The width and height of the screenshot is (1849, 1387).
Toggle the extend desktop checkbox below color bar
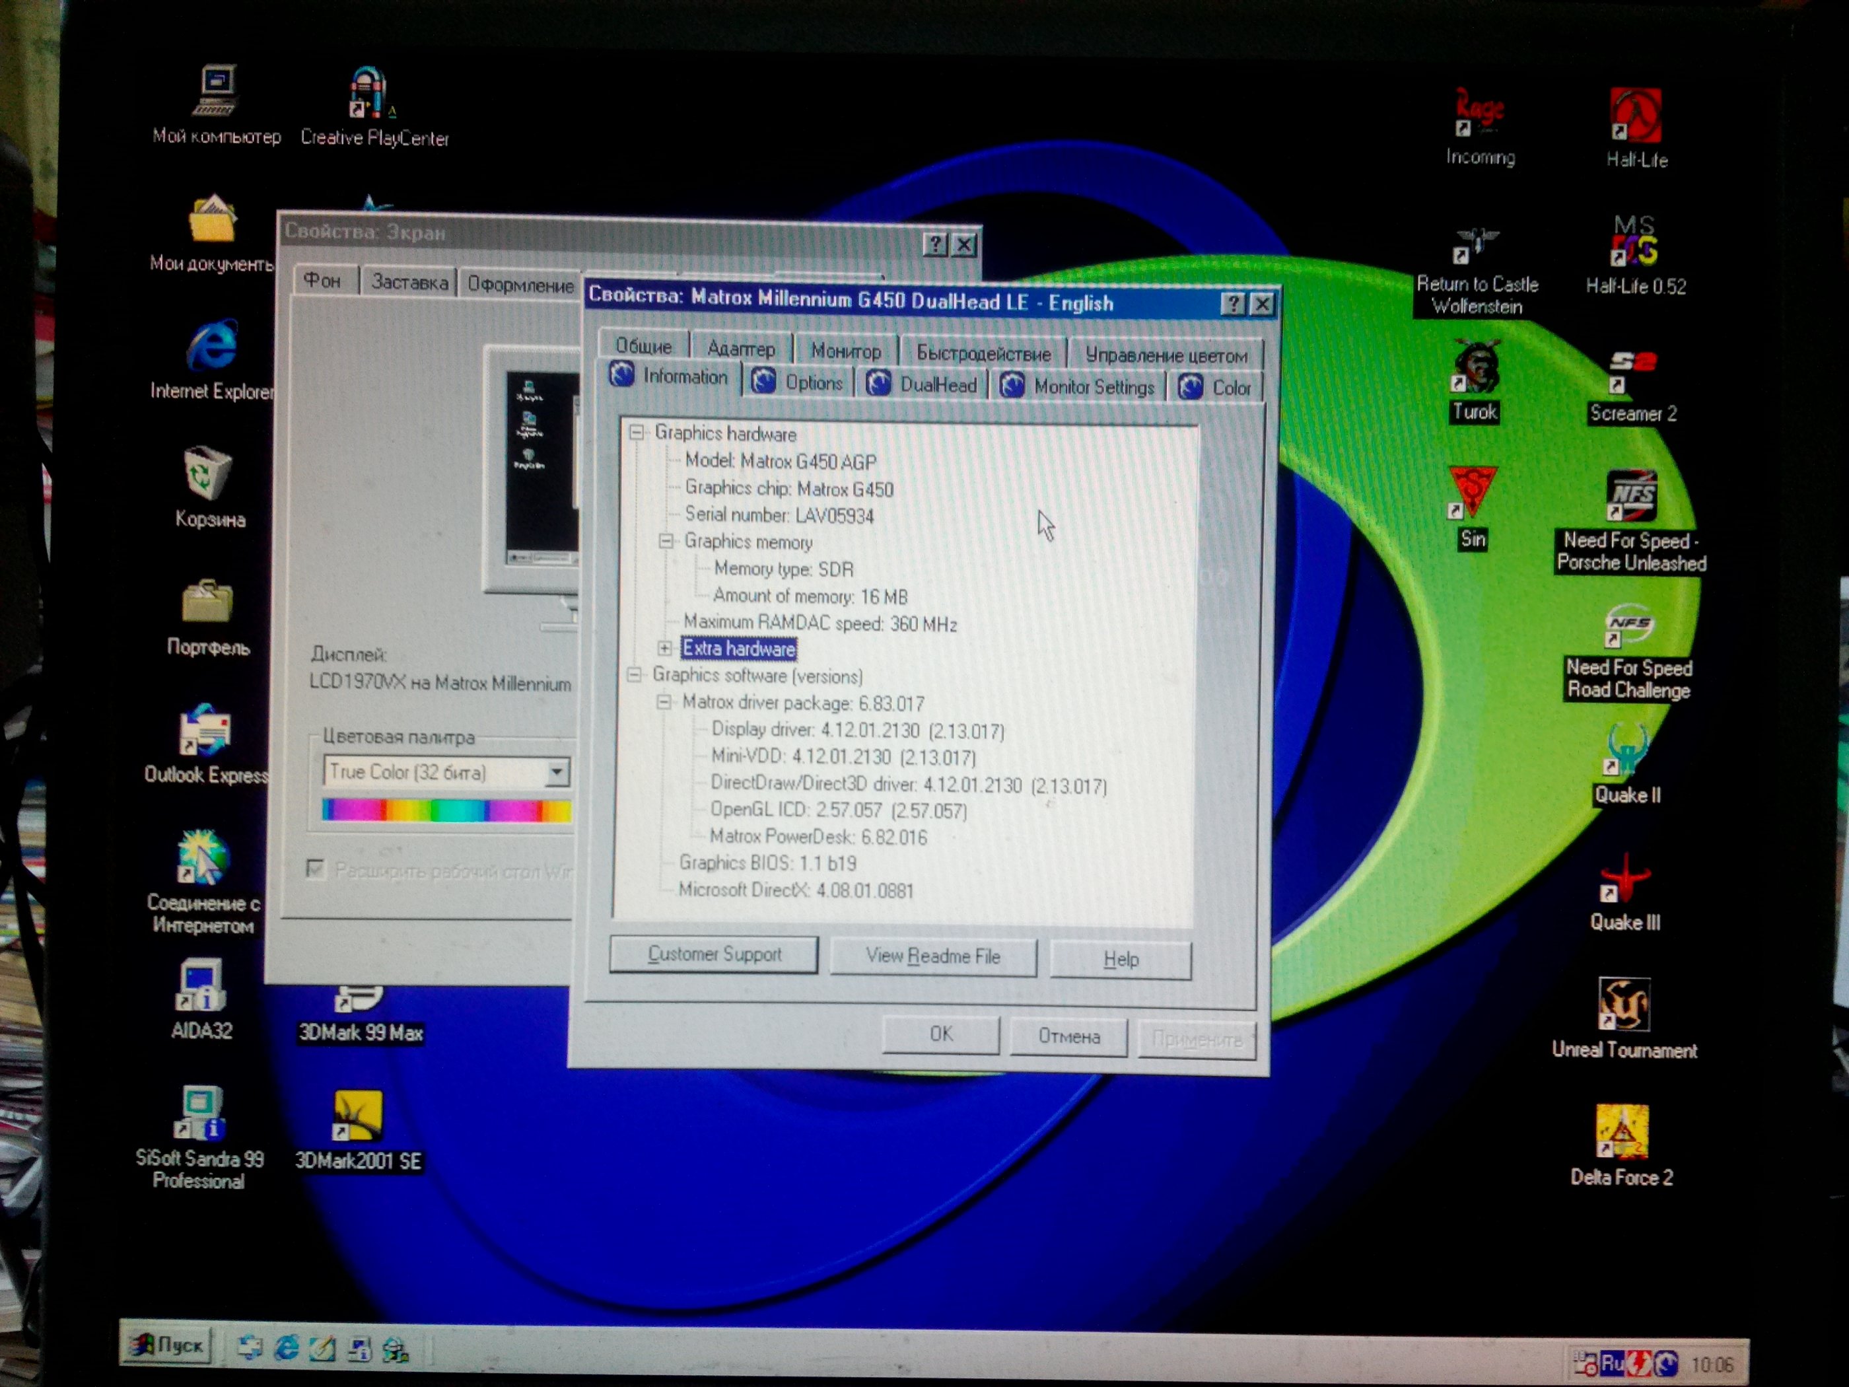coord(315,869)
